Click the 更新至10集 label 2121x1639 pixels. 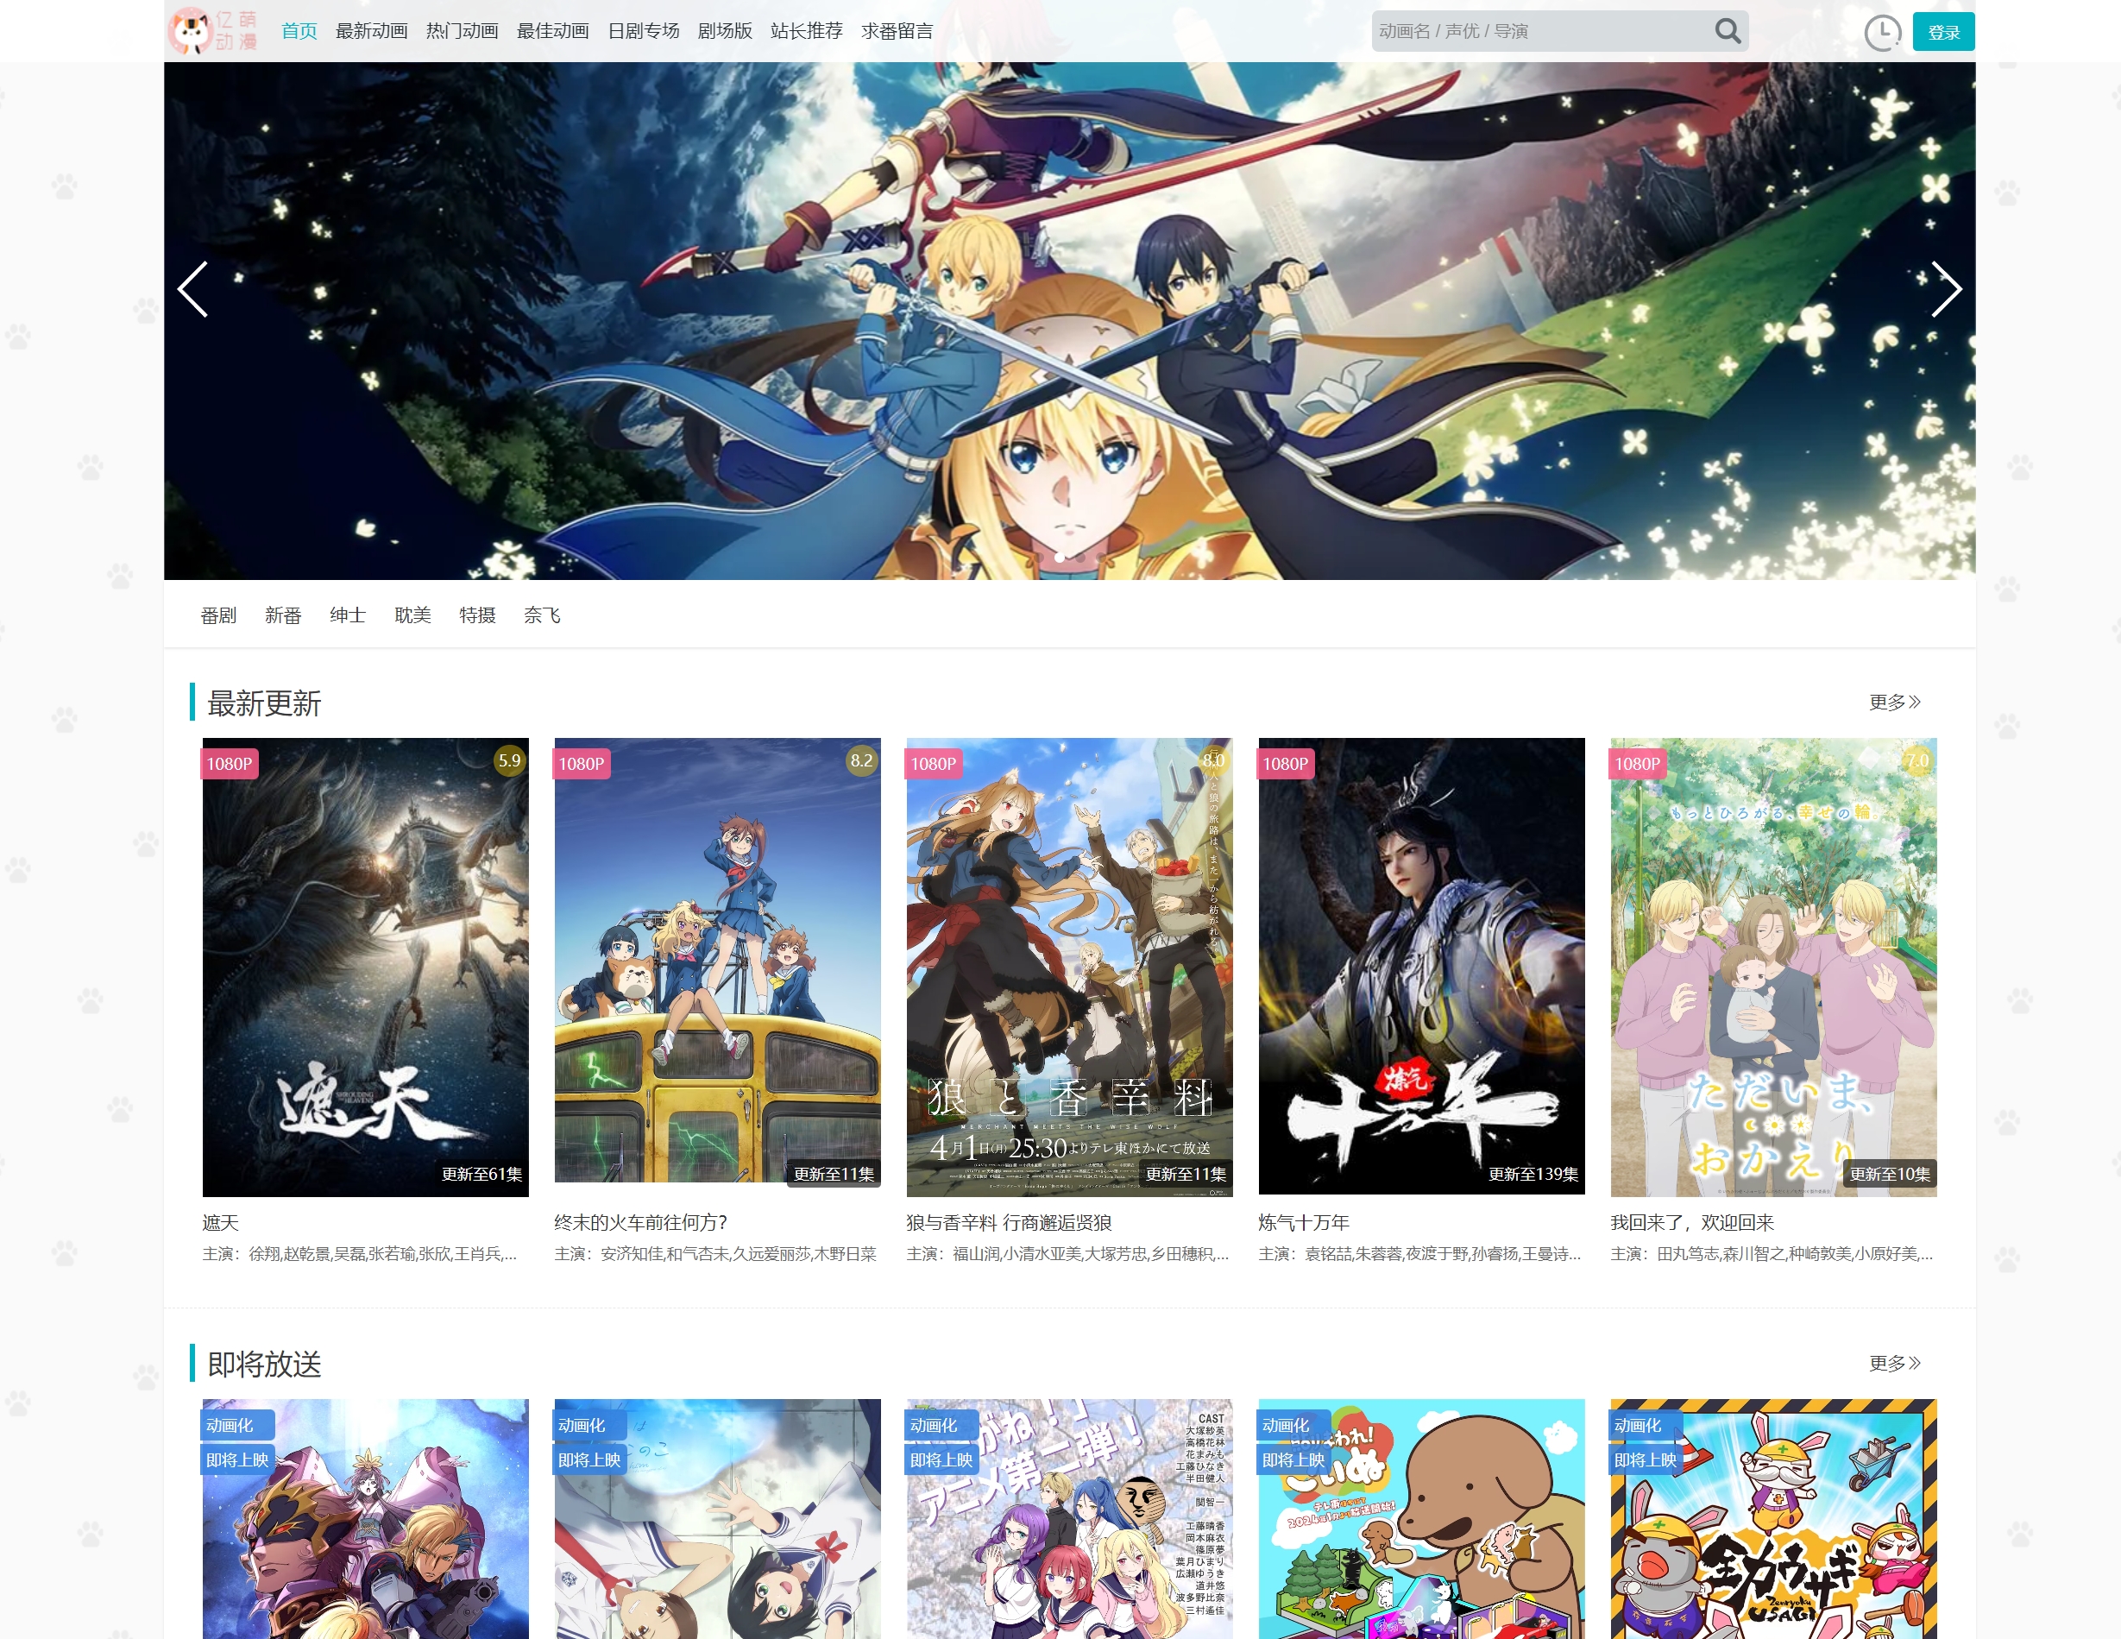click(x=1890, y=1174)
